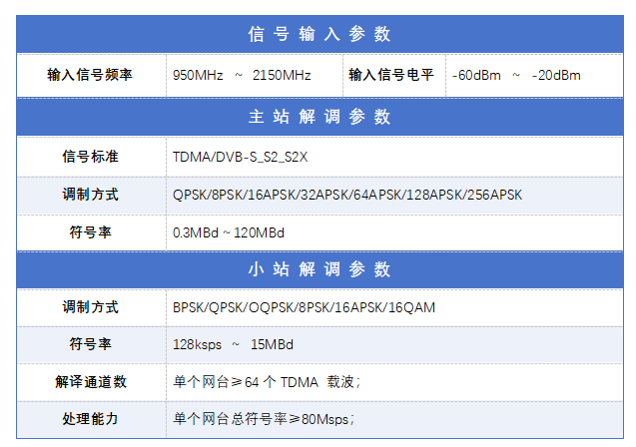Image resolution: width=636 pixels, height=447 pixels.
Task: Click the 主站解调参数 section header
Action: pos(318,116)
